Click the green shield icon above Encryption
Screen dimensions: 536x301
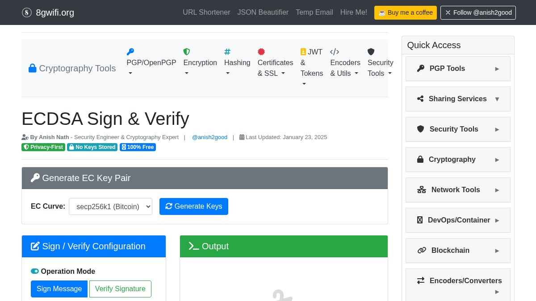pyautogui.click(x=187, y=52)
